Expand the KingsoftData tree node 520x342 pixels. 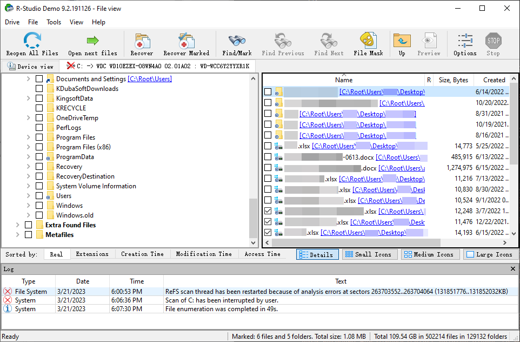pyautogui.click(x=29, y=98)
